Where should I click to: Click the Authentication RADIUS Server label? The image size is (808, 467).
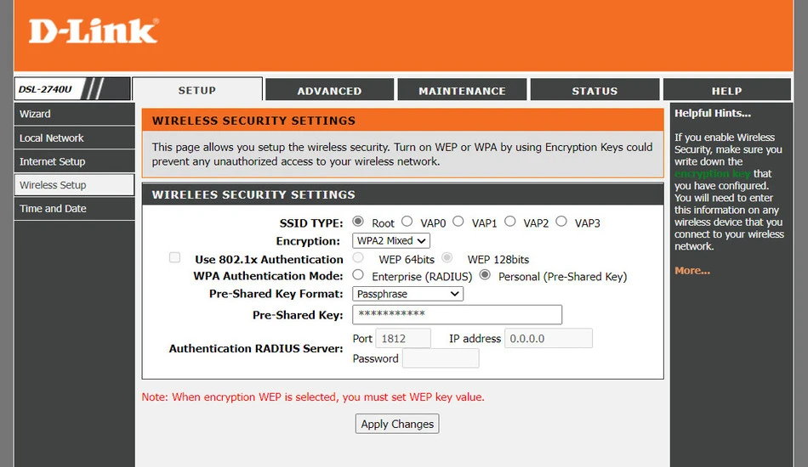click(256, 348)
